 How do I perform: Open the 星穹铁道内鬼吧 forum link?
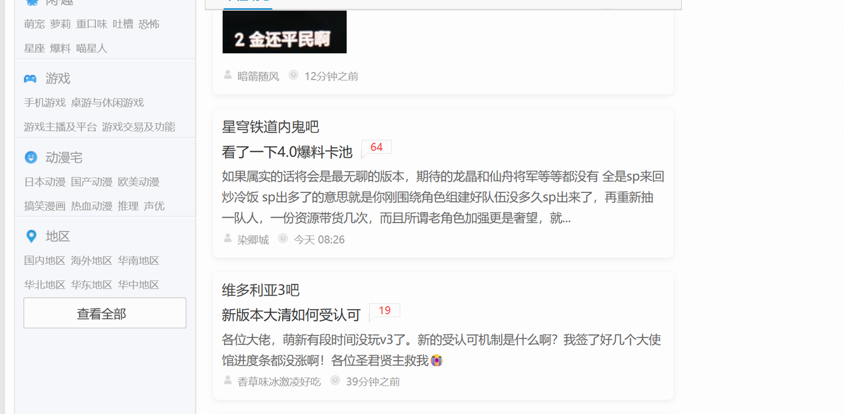pos(270,127)
